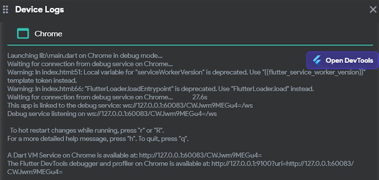Click the final 'CWJwm9MEGu4=' wrapped log line
This screenshot has height=180, width=379.
pos(35,172)
